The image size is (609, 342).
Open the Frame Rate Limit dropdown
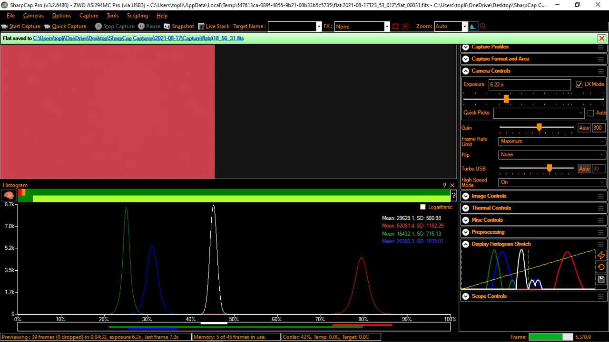click(552, 141)
